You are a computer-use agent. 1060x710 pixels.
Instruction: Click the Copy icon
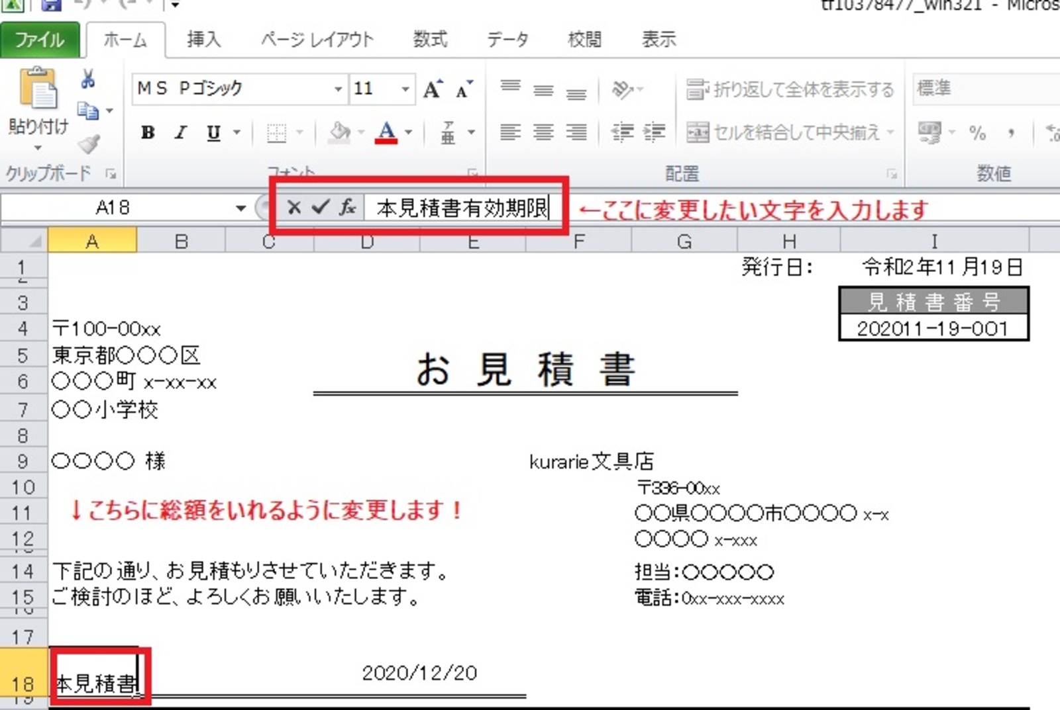(x=88, y=111)
